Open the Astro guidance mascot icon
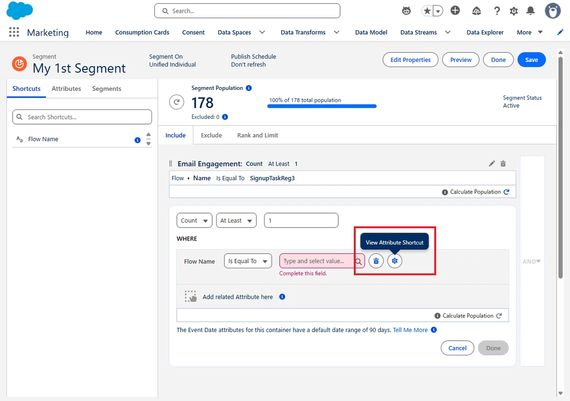The image size is (570, 401). 406,10
